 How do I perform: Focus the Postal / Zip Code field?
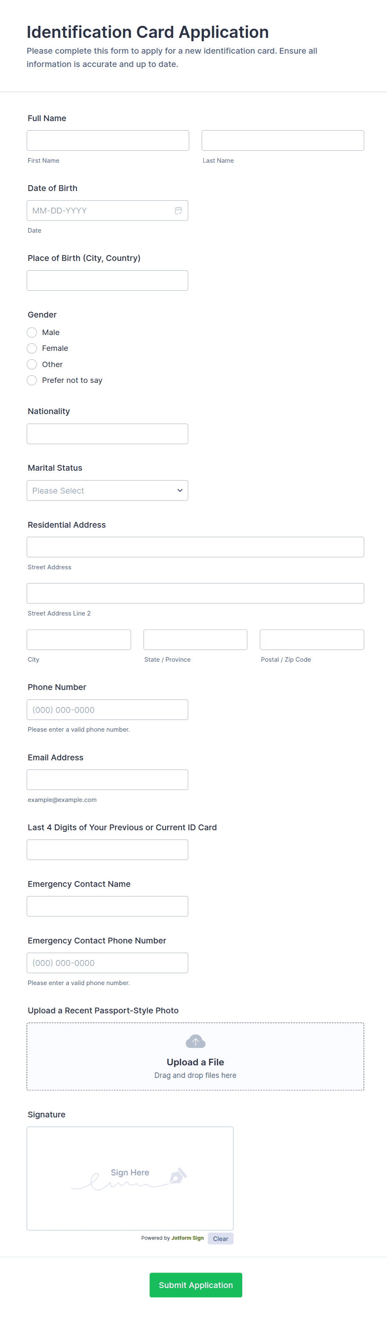(x=311, y=640)
